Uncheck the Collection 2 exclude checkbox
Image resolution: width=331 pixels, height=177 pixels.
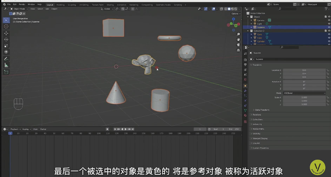pos(326,31)
